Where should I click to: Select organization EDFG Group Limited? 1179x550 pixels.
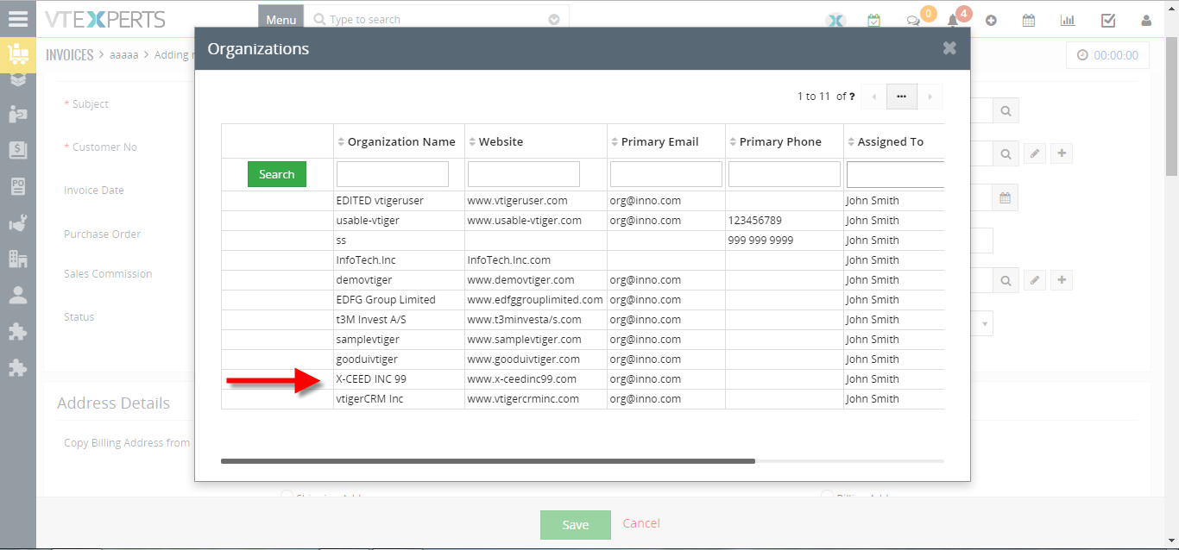(386, 300)
